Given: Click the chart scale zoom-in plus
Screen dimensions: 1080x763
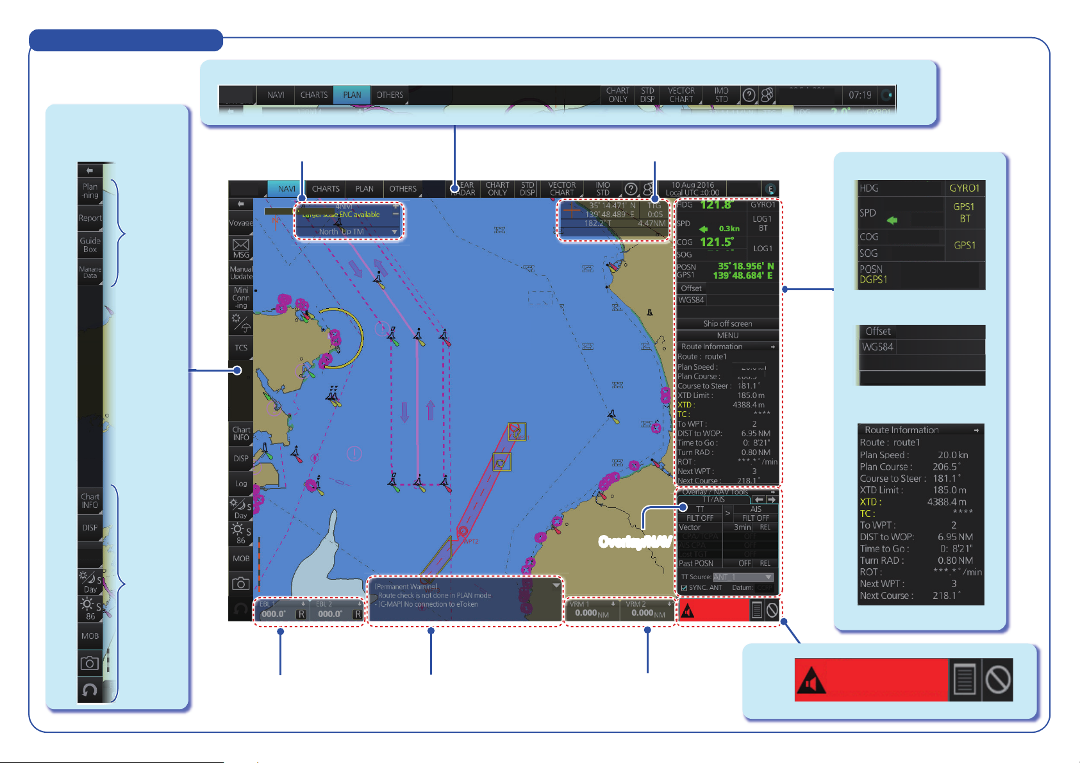Looking at the screenshot, I should point(395,206).
